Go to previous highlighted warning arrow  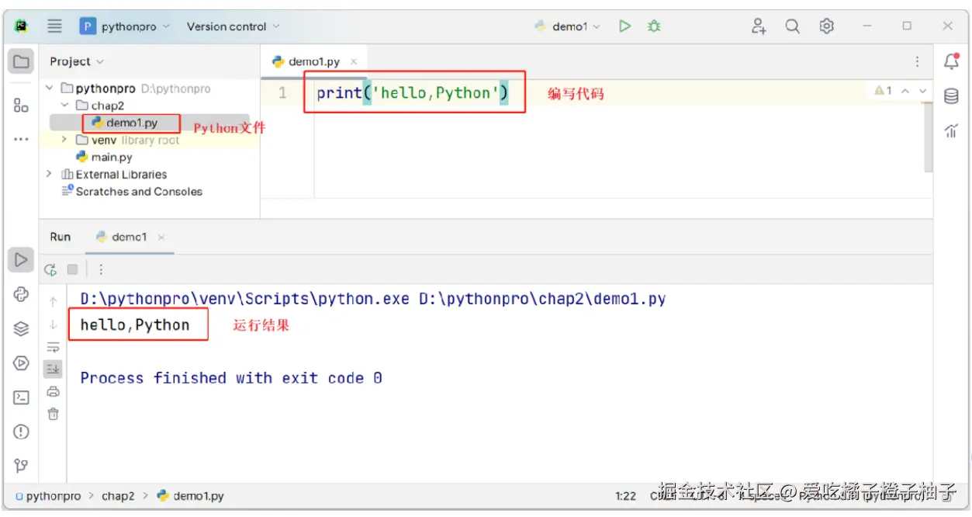[905, 91]
